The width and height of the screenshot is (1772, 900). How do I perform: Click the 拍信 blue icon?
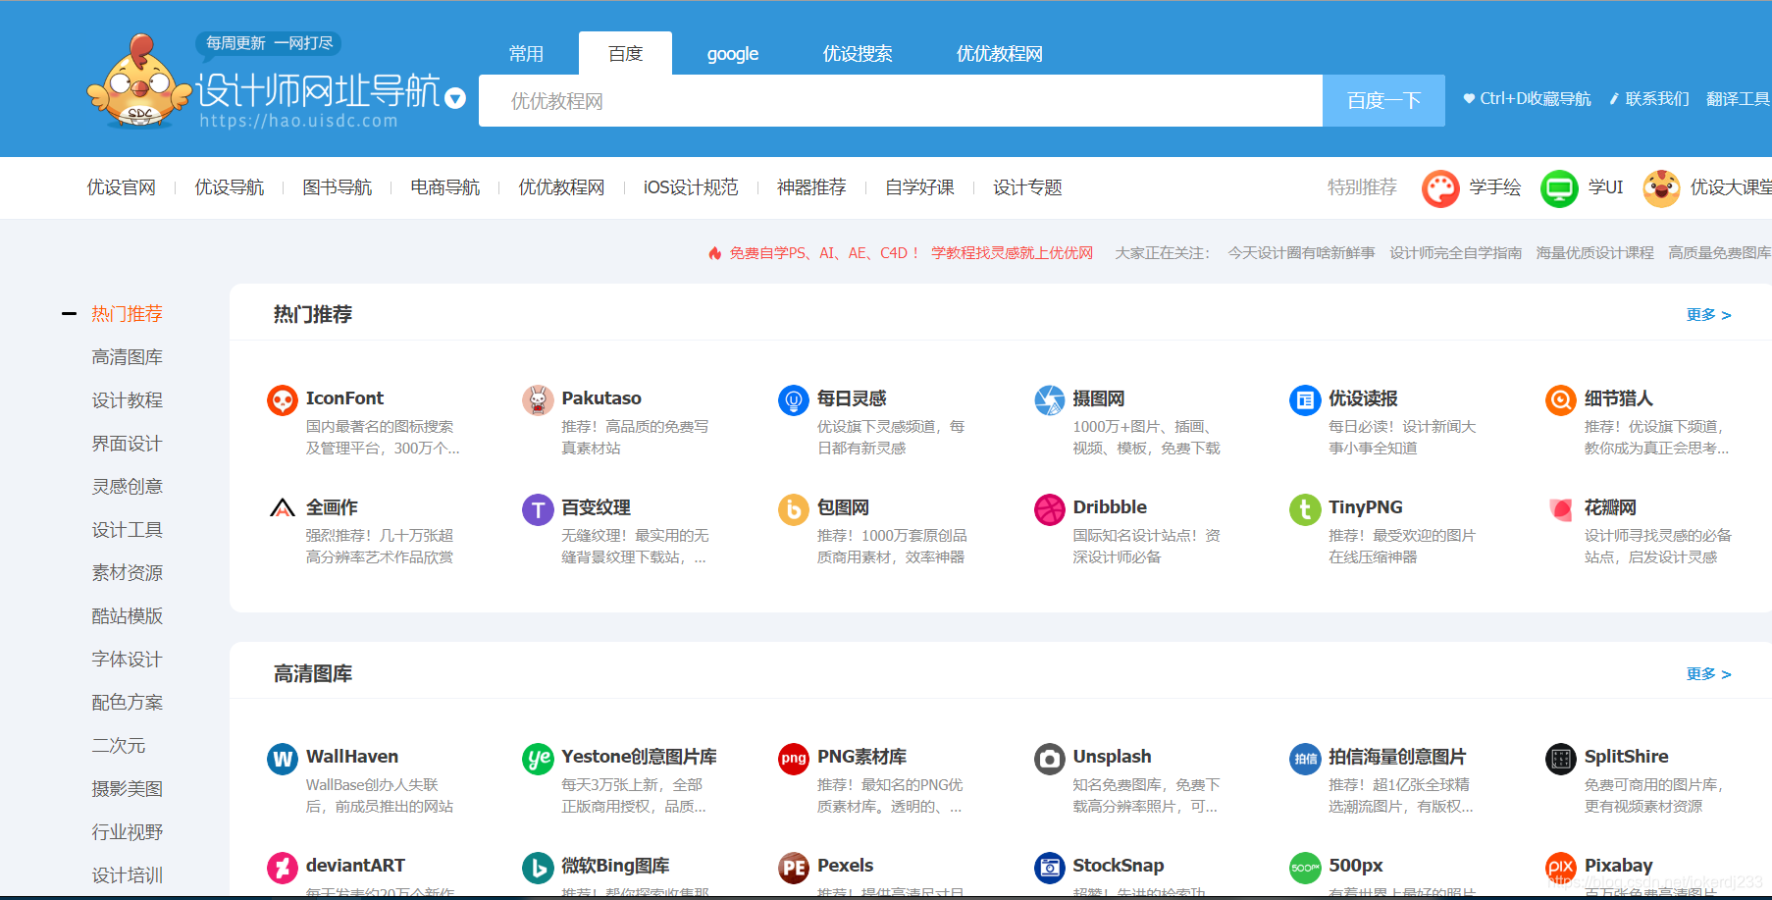[x=1305, y=759]
